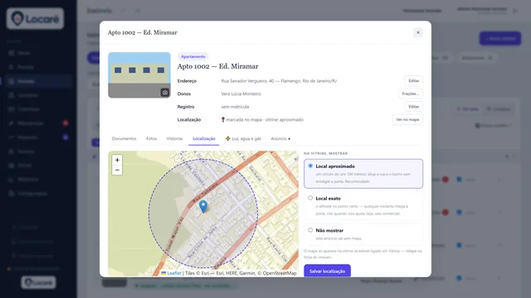The image size is (531, 298).
Task: Open the Documentos tab
Action: 124,138
